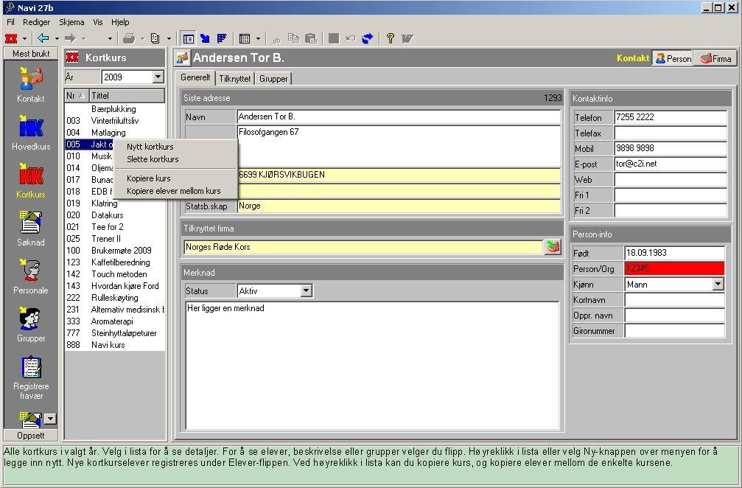Click the paste toolbar icon
This screenshot has height=488, width=742.
click(x=311, y=38)
